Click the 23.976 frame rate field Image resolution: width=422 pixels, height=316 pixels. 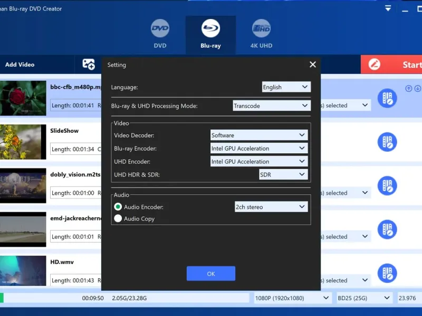[x=409, y=298]
